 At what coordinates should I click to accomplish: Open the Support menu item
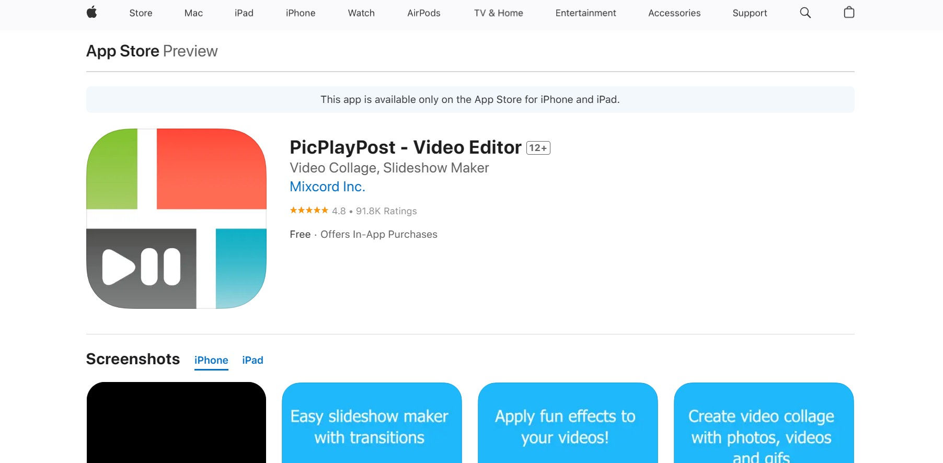750,13
